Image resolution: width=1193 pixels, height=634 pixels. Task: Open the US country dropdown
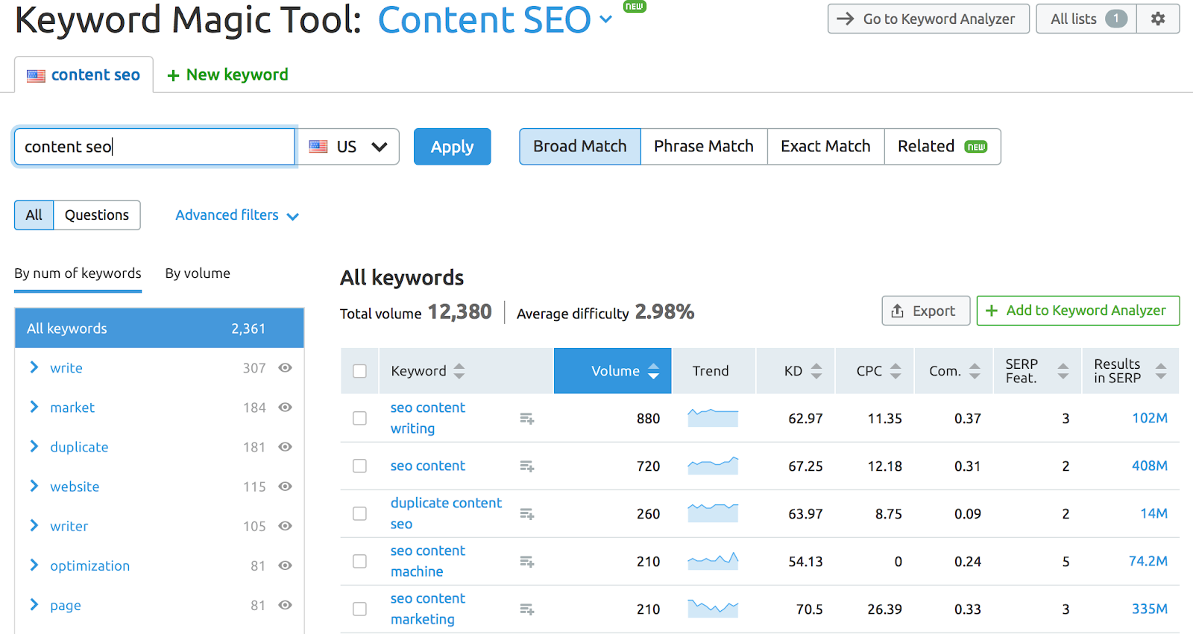tap(348, 147)
